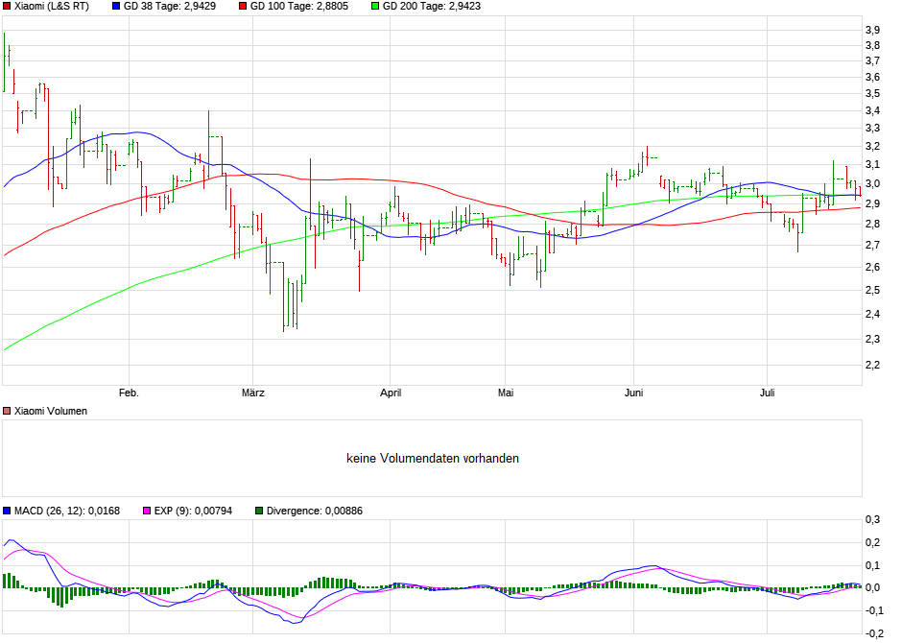The height and width of the screenshot is (643, 902).
Task: Click the green GD 200 Tage legend swatch
Action: click(x=374, y=6)
